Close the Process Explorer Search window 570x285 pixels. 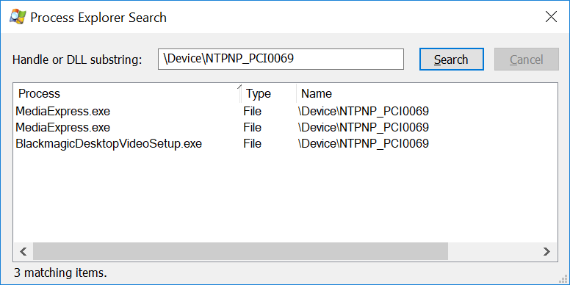[x=551, y=17]
